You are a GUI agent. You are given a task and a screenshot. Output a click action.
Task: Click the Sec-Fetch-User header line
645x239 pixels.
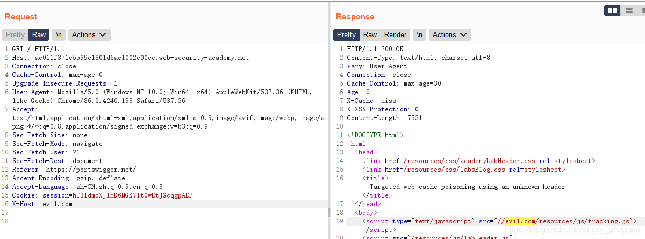coord(46,152)
